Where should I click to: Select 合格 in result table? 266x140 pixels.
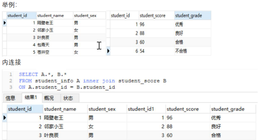[x=216, y=135]
